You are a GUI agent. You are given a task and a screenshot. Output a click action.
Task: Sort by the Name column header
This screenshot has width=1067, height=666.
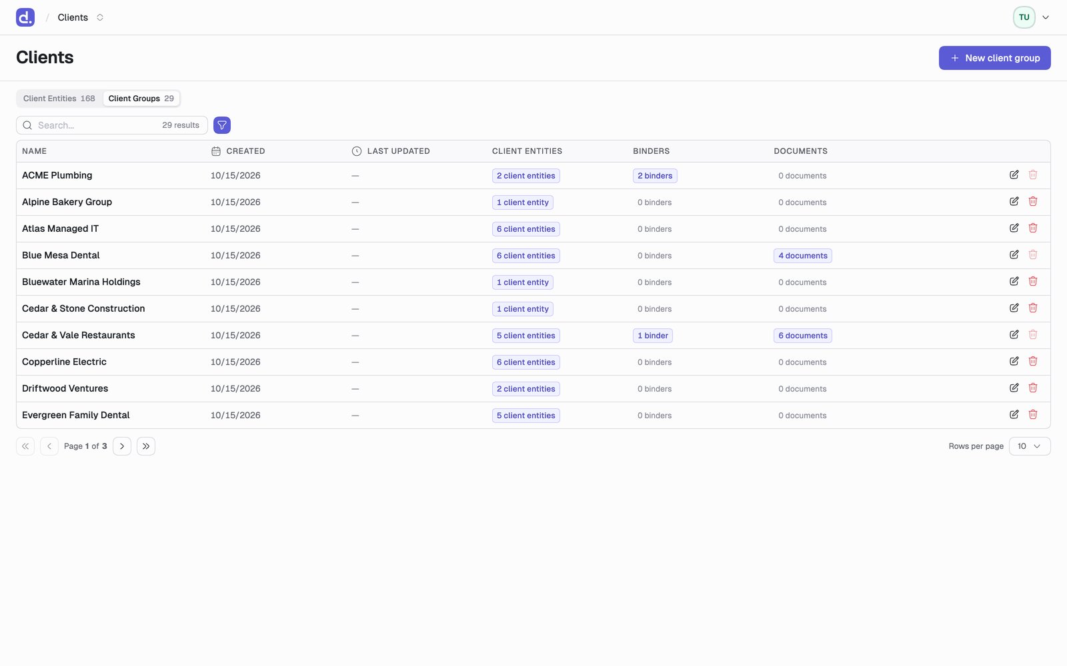coord(35,151)
